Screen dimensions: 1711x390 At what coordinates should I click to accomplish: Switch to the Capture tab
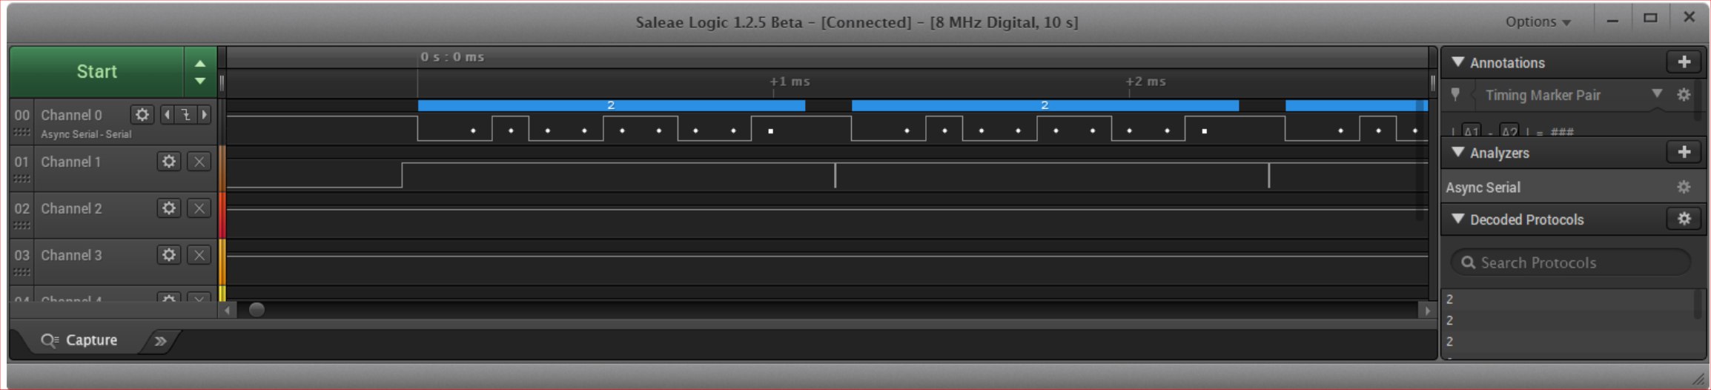[80, 340]
